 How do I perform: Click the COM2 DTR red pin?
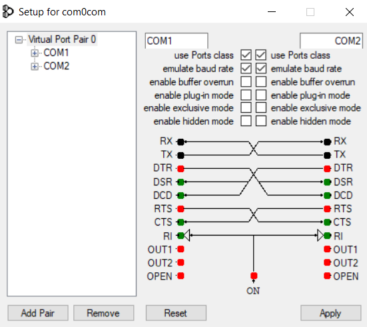point(327,168)
